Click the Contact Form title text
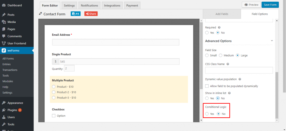Screen dimensions: 286x131 tap(54, 14)
